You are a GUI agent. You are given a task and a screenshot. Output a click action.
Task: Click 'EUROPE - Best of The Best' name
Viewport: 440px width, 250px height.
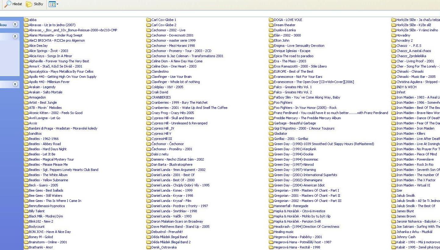[x=294, y=71]
